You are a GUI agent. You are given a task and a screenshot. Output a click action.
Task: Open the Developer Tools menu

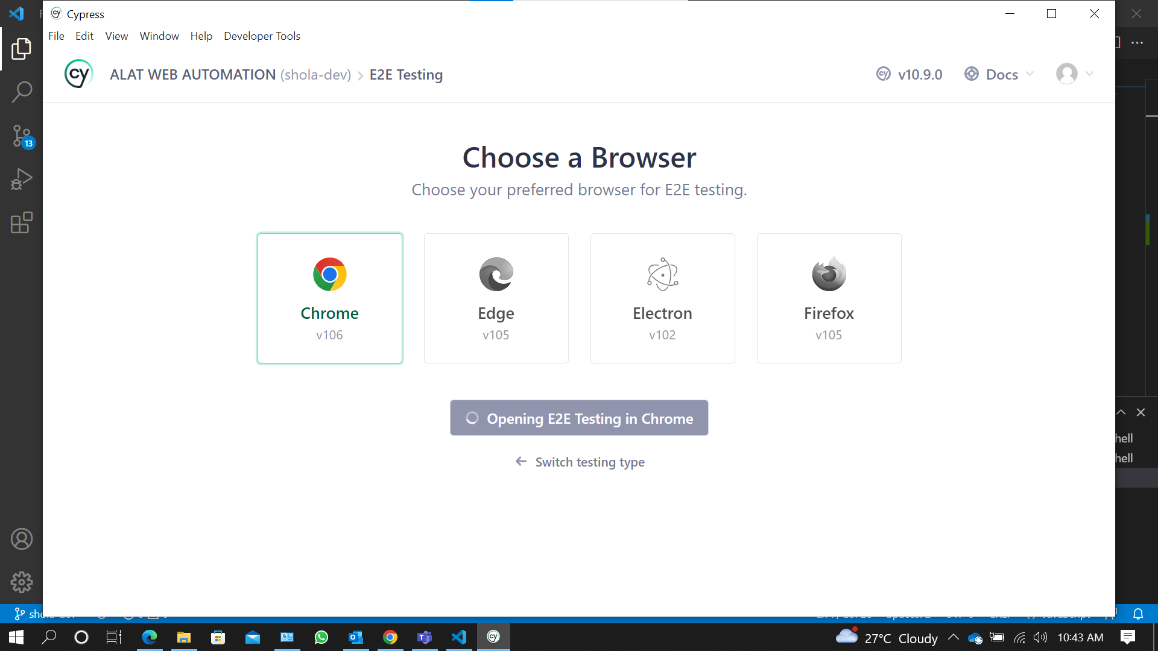(261, 36)
